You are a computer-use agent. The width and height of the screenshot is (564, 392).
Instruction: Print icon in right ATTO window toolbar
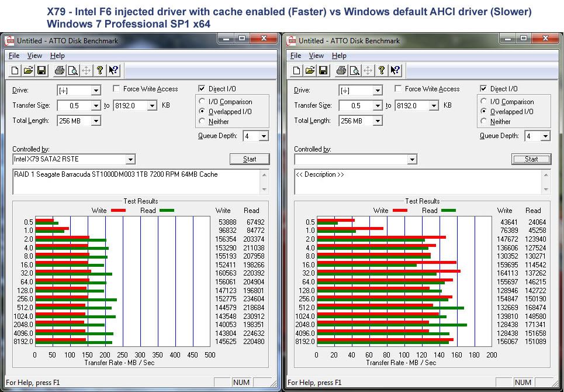point(341,70)
